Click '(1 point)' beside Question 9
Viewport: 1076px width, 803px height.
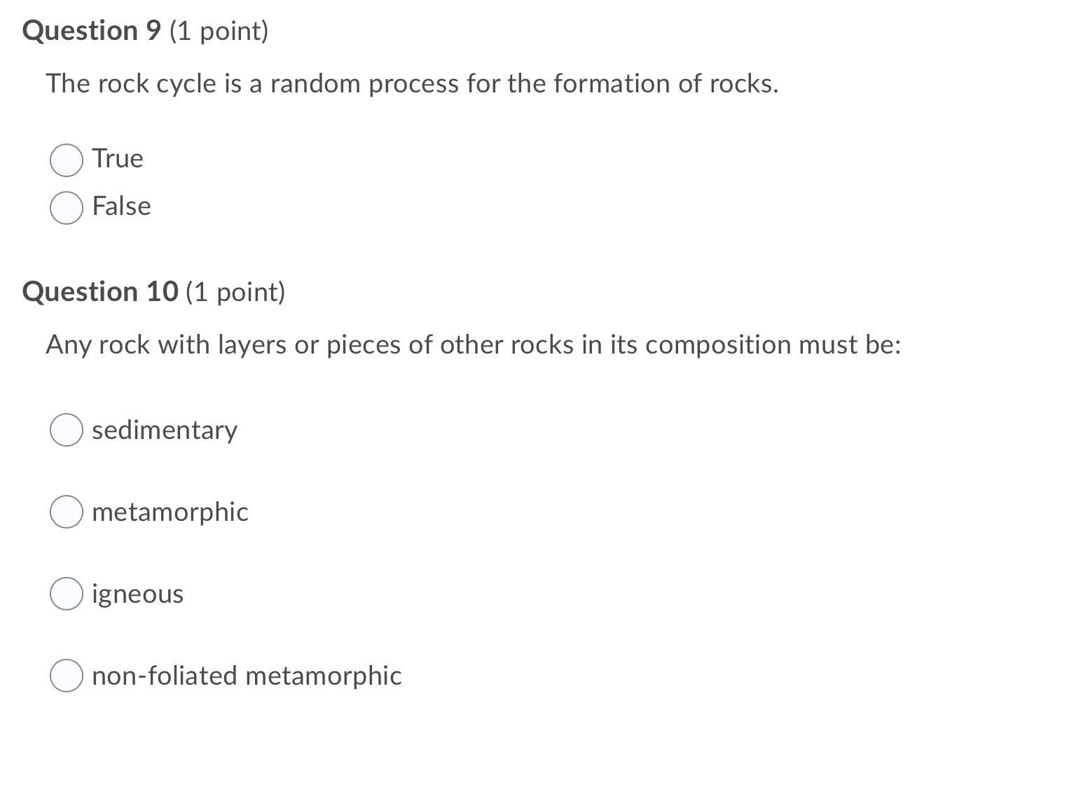(219, 32)
